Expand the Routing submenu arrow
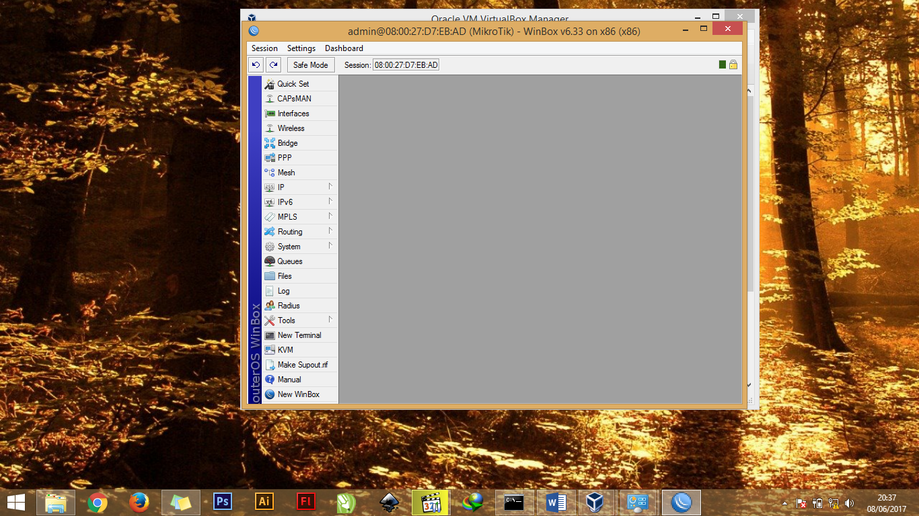Screen dimensions: 919x516 [x=330, y=230]
